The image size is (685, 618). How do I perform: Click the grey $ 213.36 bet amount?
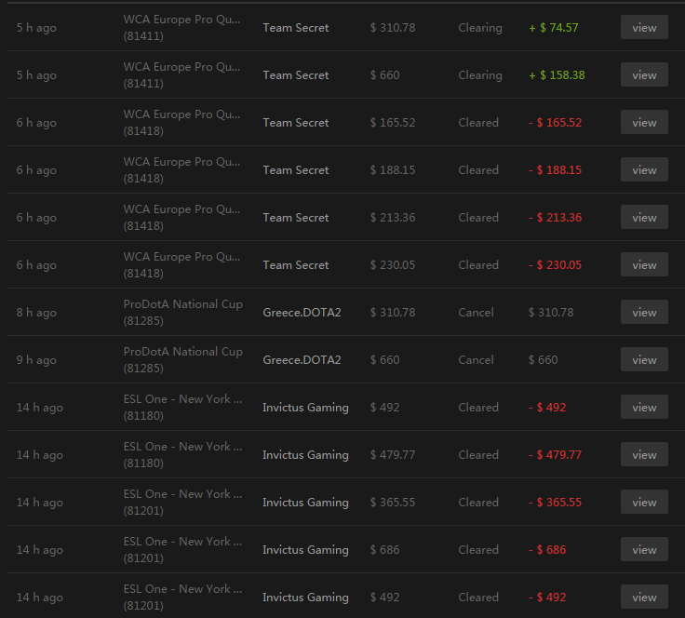[393, 218]
